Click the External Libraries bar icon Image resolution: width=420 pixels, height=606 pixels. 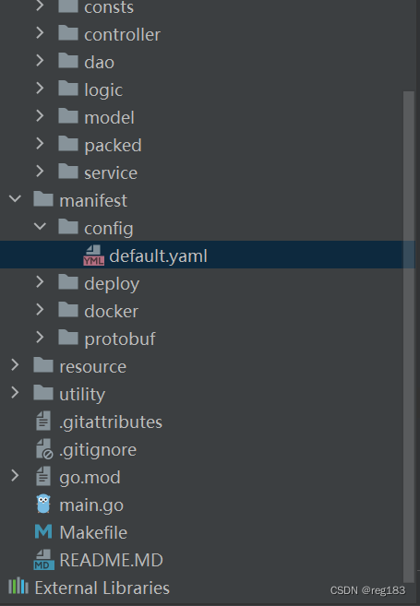point(18,586)
